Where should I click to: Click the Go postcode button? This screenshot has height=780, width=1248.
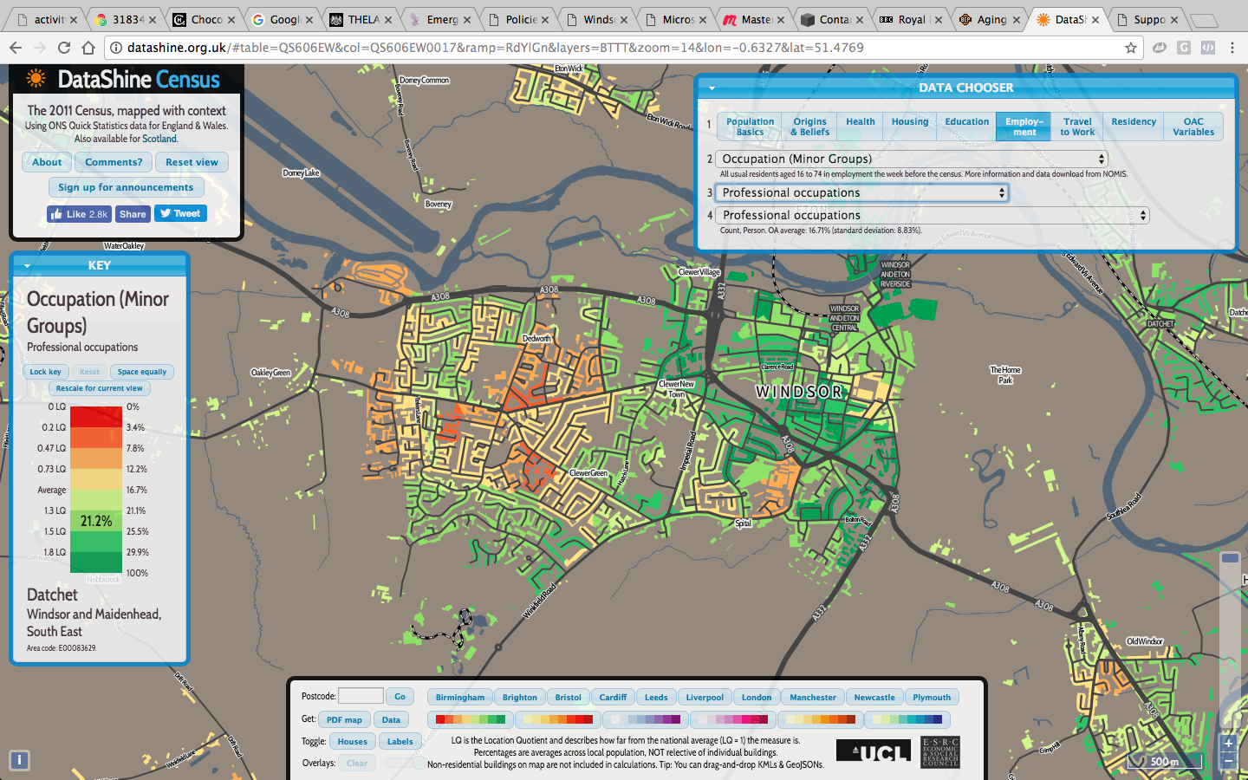(x=400, y=697)
